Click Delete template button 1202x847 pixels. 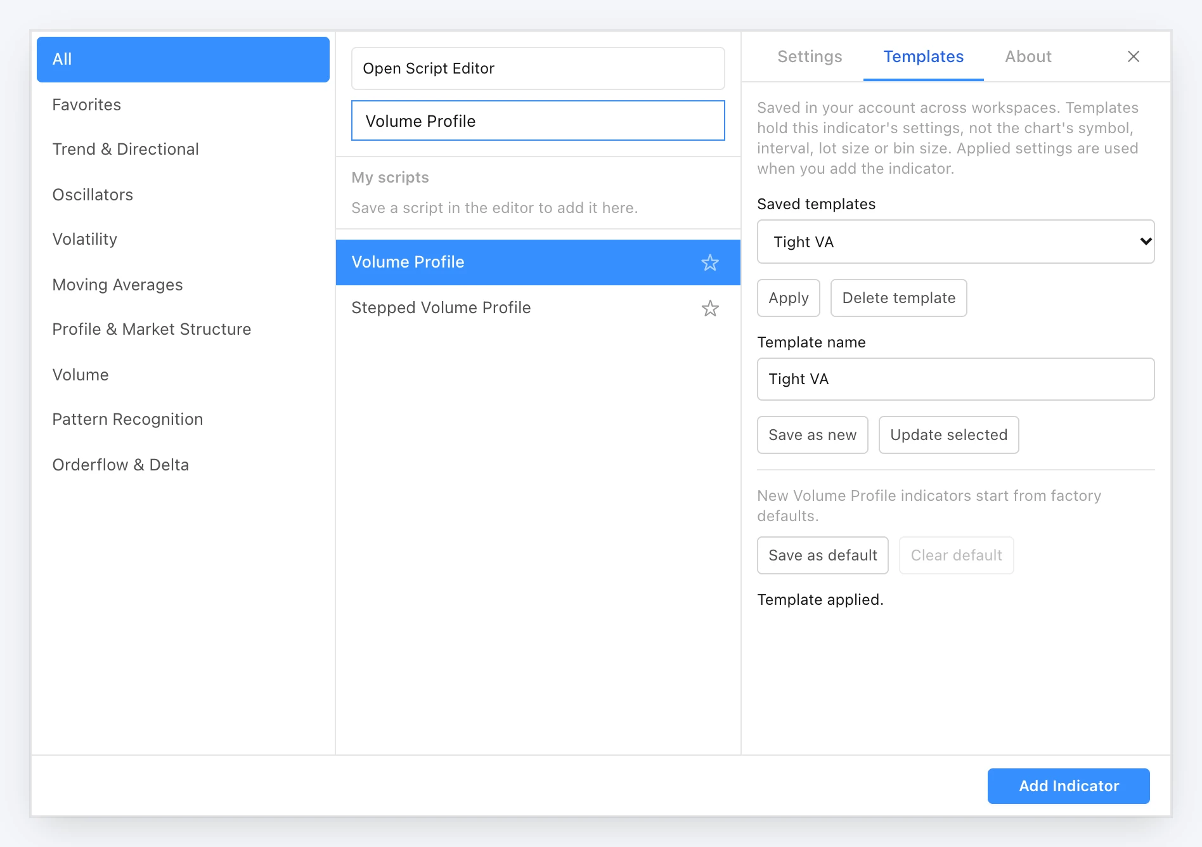pyautogui.click(x=898, y=298)
